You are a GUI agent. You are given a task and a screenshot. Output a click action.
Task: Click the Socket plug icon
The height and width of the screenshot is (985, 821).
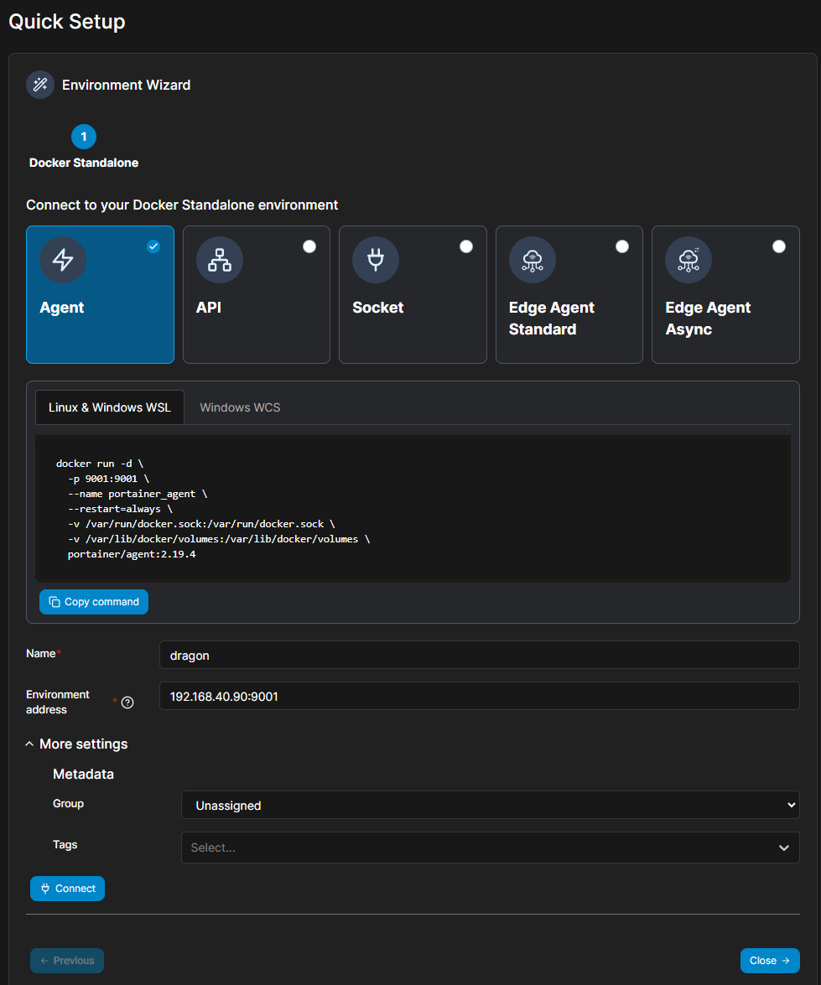[x=376, y=259]
